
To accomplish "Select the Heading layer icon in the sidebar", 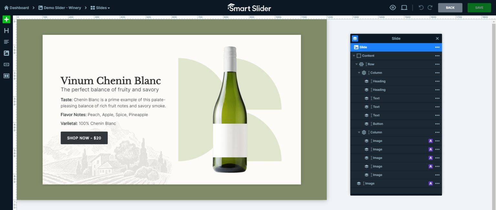I will click(x=6, y=30).
